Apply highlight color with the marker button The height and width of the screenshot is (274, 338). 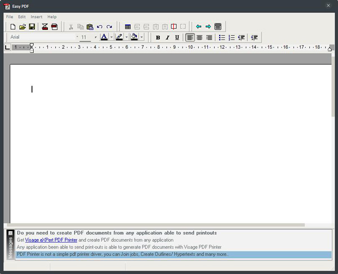tap(119, 37)
